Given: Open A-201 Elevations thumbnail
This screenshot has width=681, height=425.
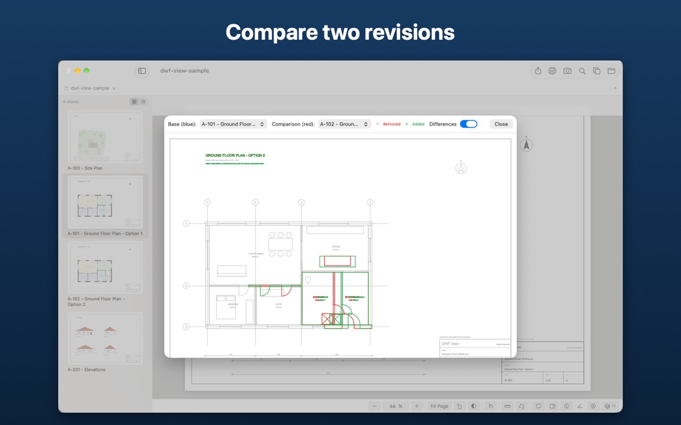Looking at the screenshot, I should pyautogui.click(x=106, y=338).
